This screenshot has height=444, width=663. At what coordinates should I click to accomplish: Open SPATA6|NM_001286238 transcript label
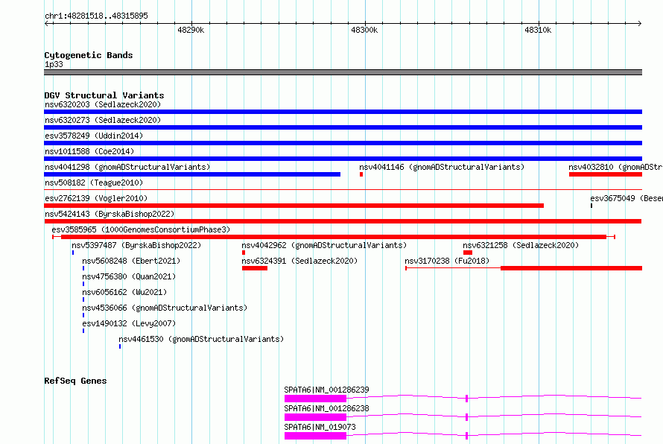(x=326, y=408)
